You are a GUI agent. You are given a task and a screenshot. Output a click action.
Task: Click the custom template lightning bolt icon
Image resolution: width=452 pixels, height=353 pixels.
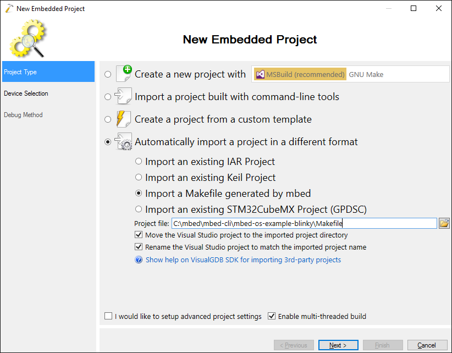pos(123,119)
